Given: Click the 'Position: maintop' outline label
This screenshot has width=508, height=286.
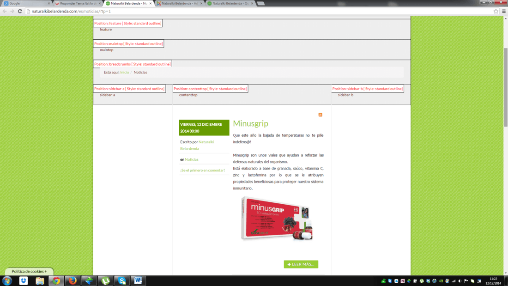Looking at the screenshot, I should tap(129, 44).
